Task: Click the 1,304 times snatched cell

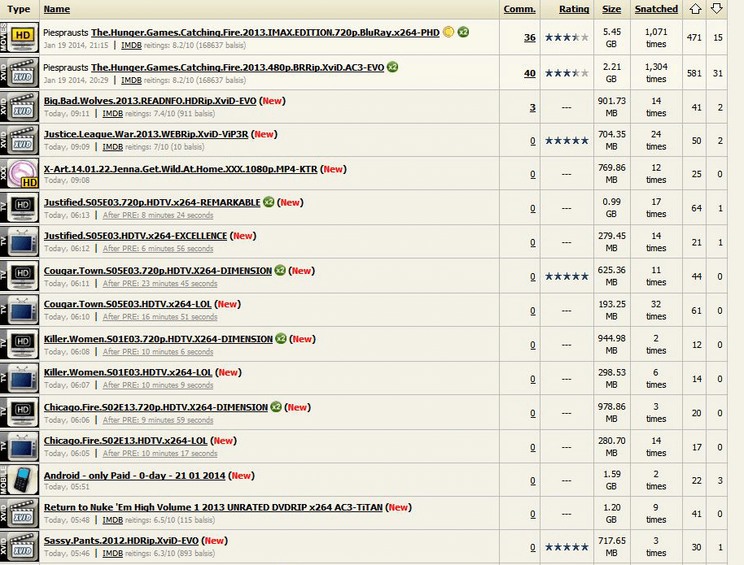Action: (x=656, y=72)
